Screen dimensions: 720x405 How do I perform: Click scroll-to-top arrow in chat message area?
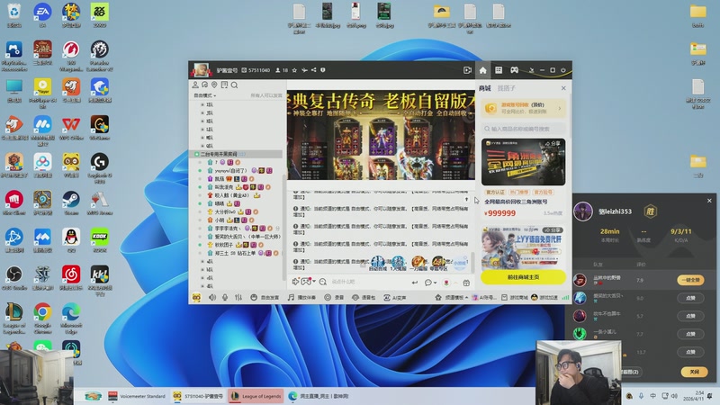(x=466, y=199)
